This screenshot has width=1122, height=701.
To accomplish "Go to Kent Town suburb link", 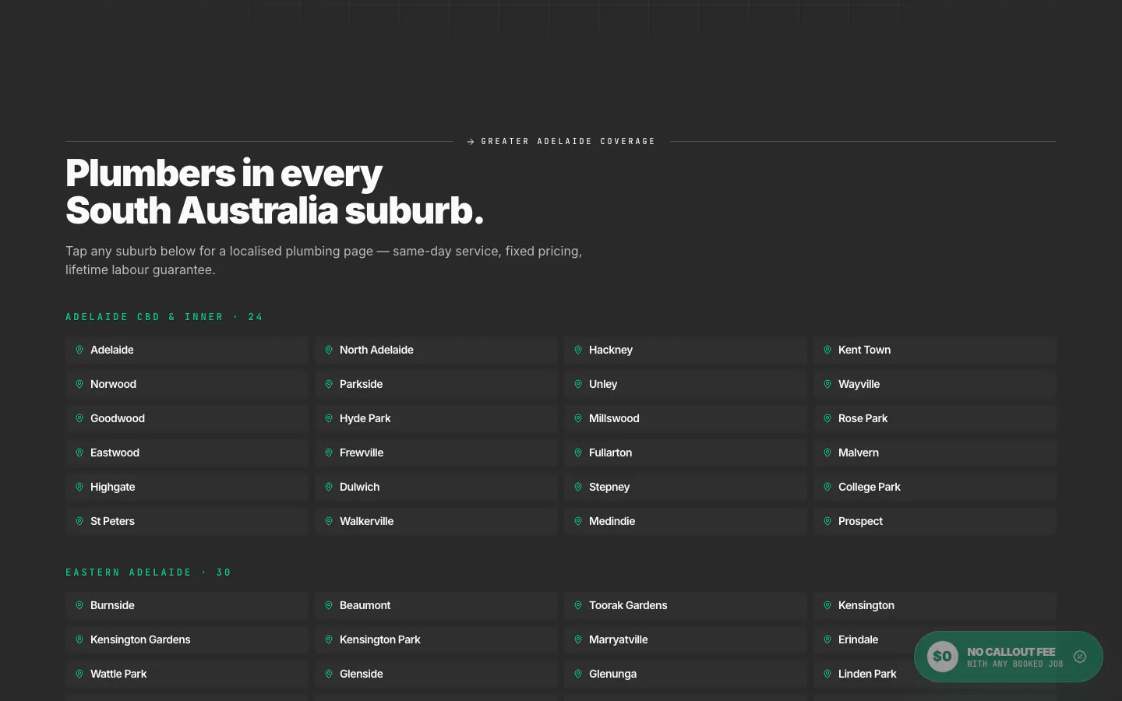I will tap(935, 350).
